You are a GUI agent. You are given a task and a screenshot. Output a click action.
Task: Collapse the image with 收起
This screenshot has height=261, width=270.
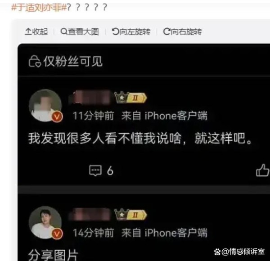pos(36,31)
